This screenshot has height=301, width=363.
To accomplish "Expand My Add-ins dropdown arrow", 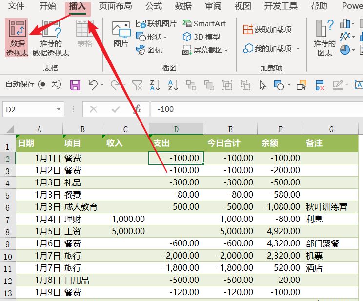I will [298, 48].
